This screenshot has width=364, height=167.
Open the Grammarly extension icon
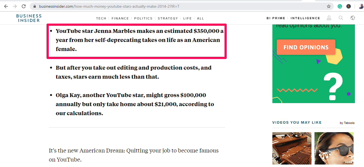[340, 6]
